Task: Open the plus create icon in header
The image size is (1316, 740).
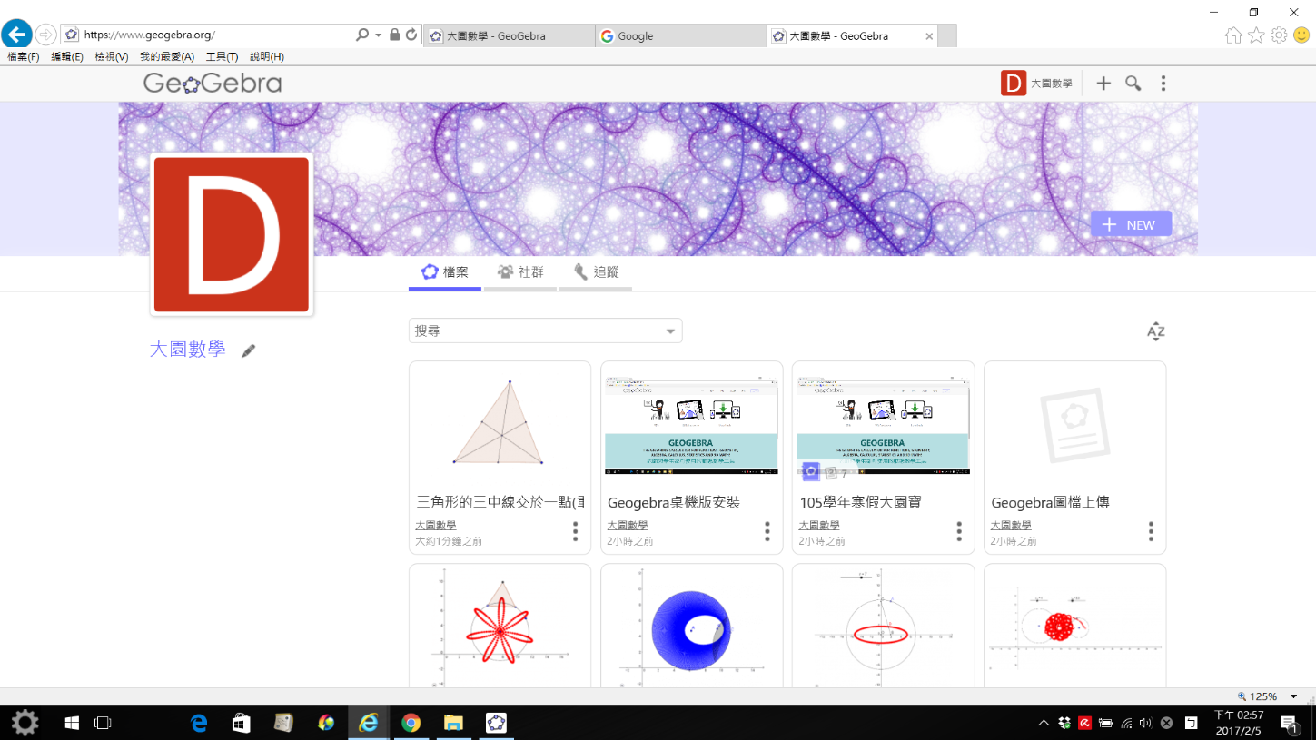Action: pos(1103,84)
